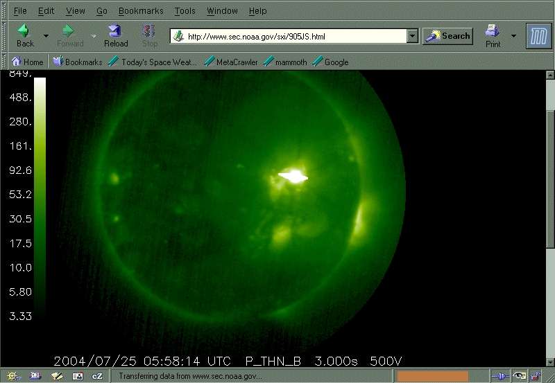The image size is (555, 383).
Task: Open the Go menu
Action: tap(101, 11)
